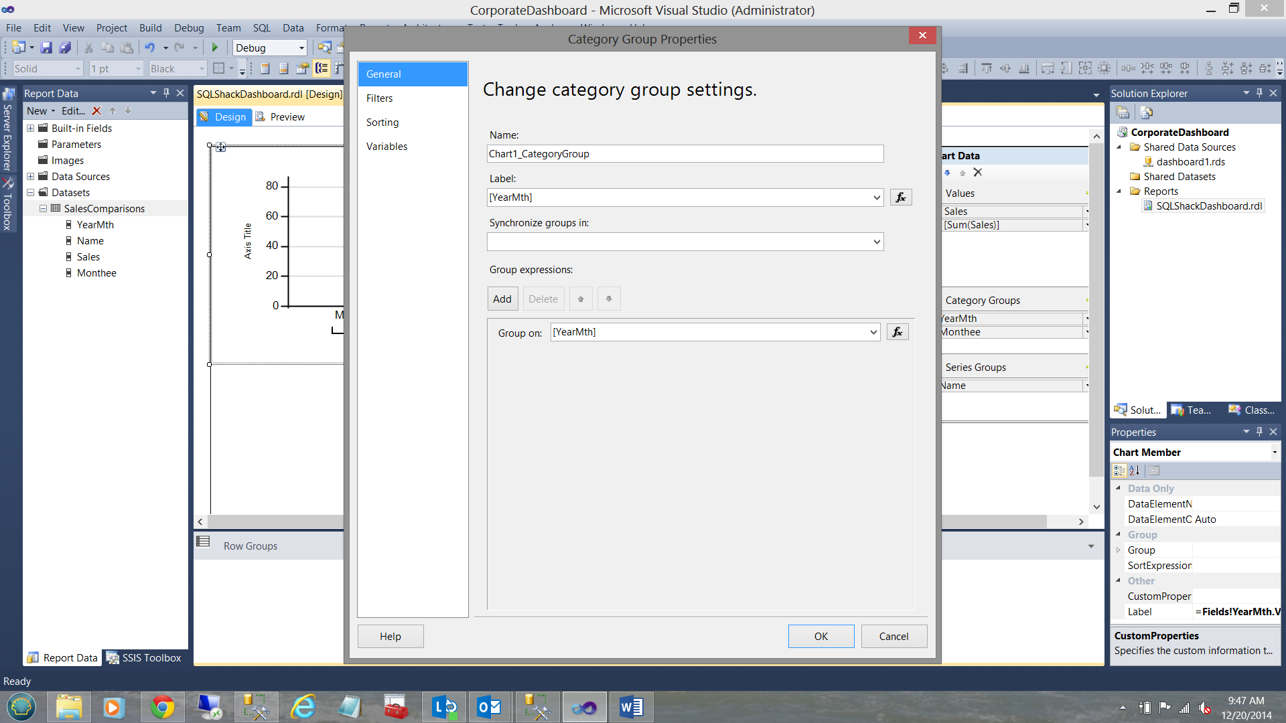Open expression editor for Group on
Viewport: 1286px width, 723px height.
click(898, 332)
